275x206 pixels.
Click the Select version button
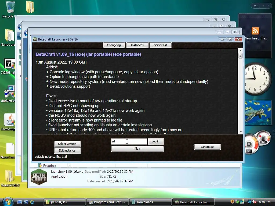[x=67, y=144]
